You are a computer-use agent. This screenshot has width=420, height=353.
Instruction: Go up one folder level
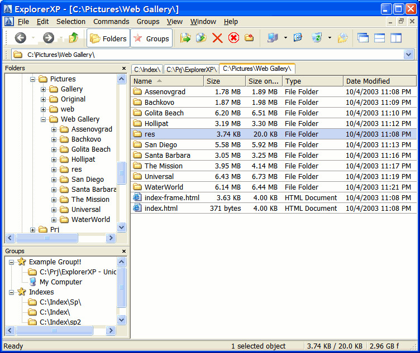(x=73, y=38)
